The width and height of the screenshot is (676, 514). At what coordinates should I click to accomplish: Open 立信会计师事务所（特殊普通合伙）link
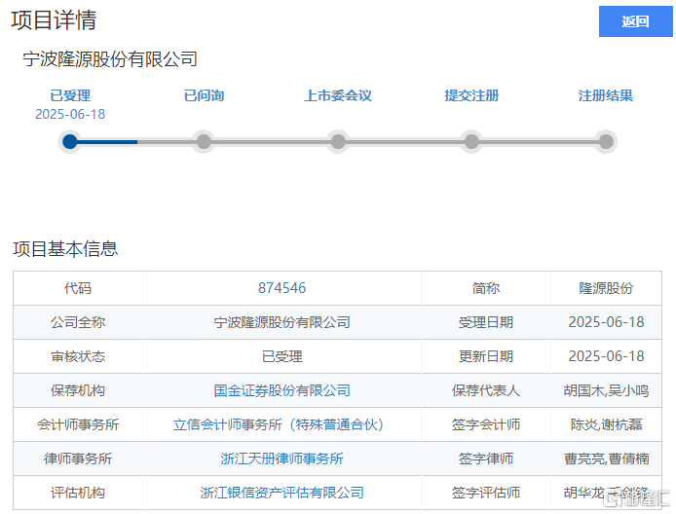click(x=279, y=424)
